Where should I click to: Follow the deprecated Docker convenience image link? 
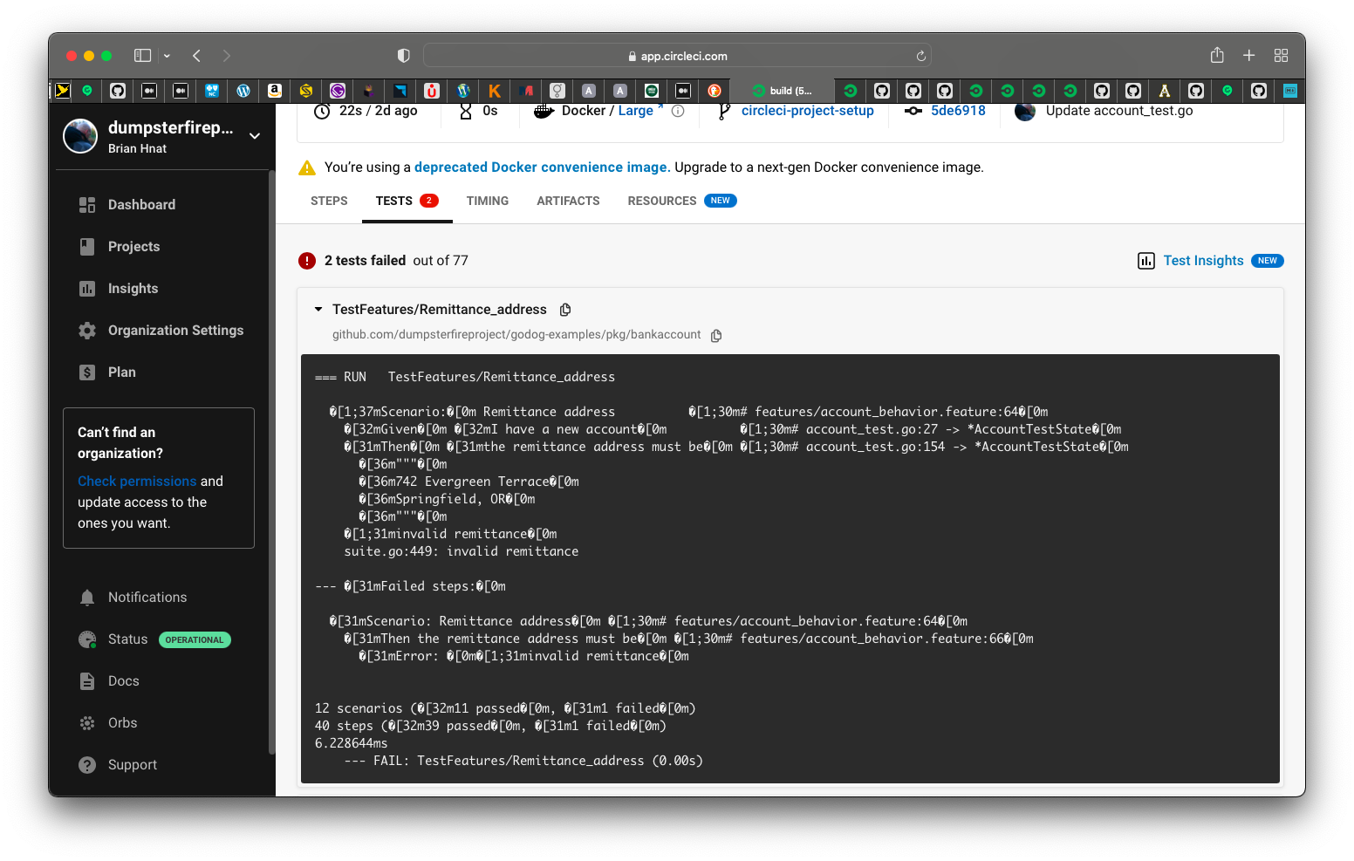coord(542,167)
